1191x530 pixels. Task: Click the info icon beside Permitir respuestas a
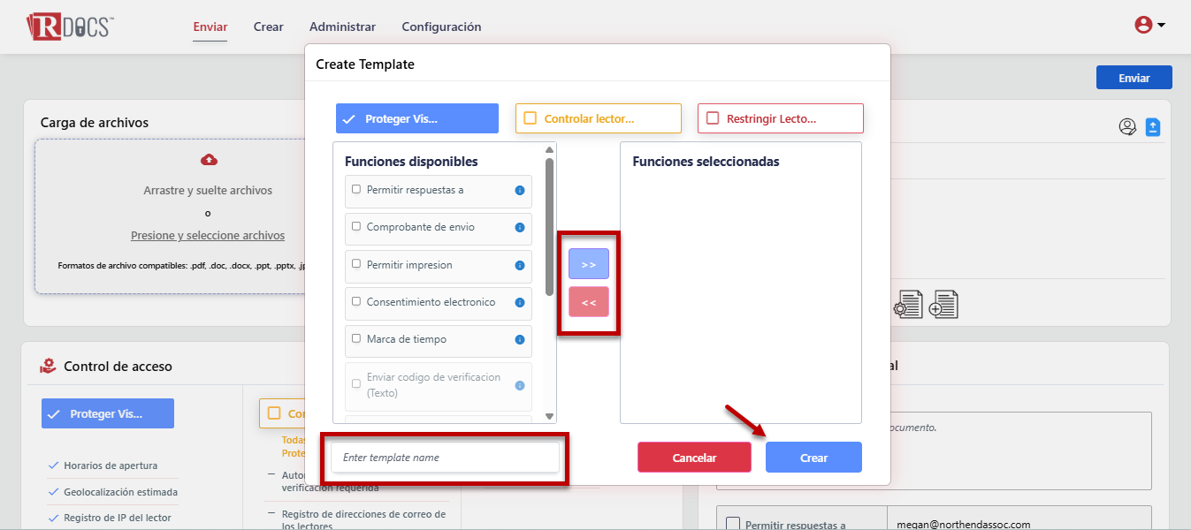[520, 190]
